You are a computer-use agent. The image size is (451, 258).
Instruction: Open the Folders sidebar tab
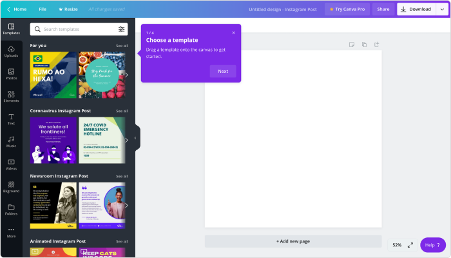pyautogui.click(x=11, y=210)
